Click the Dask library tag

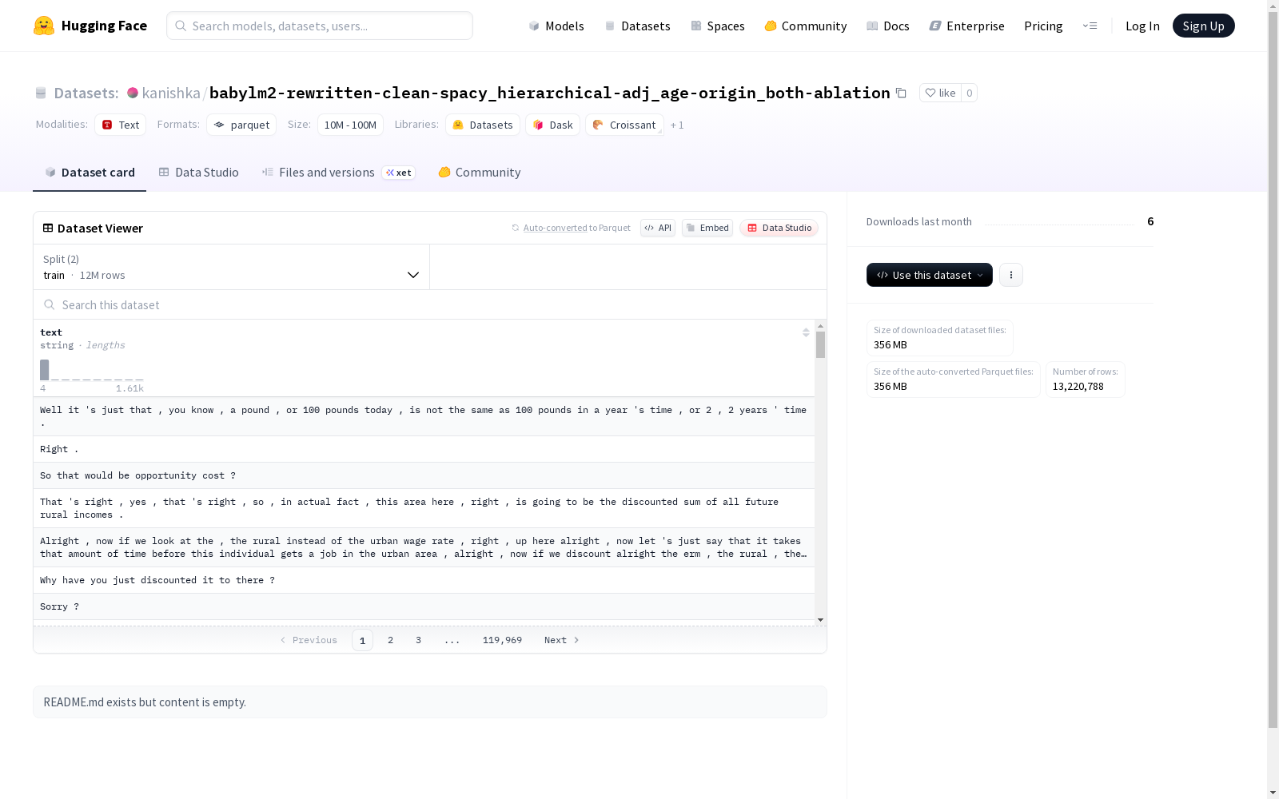(x=552, y=125)
